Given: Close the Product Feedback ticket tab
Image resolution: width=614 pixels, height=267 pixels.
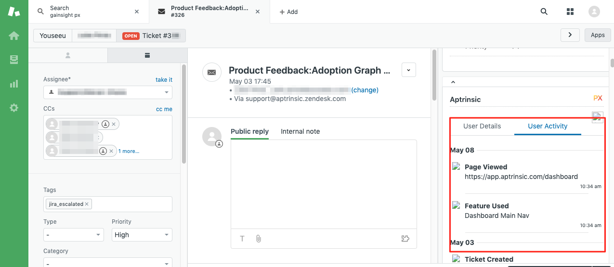Looking at the screenshot, I should [258, 12].
